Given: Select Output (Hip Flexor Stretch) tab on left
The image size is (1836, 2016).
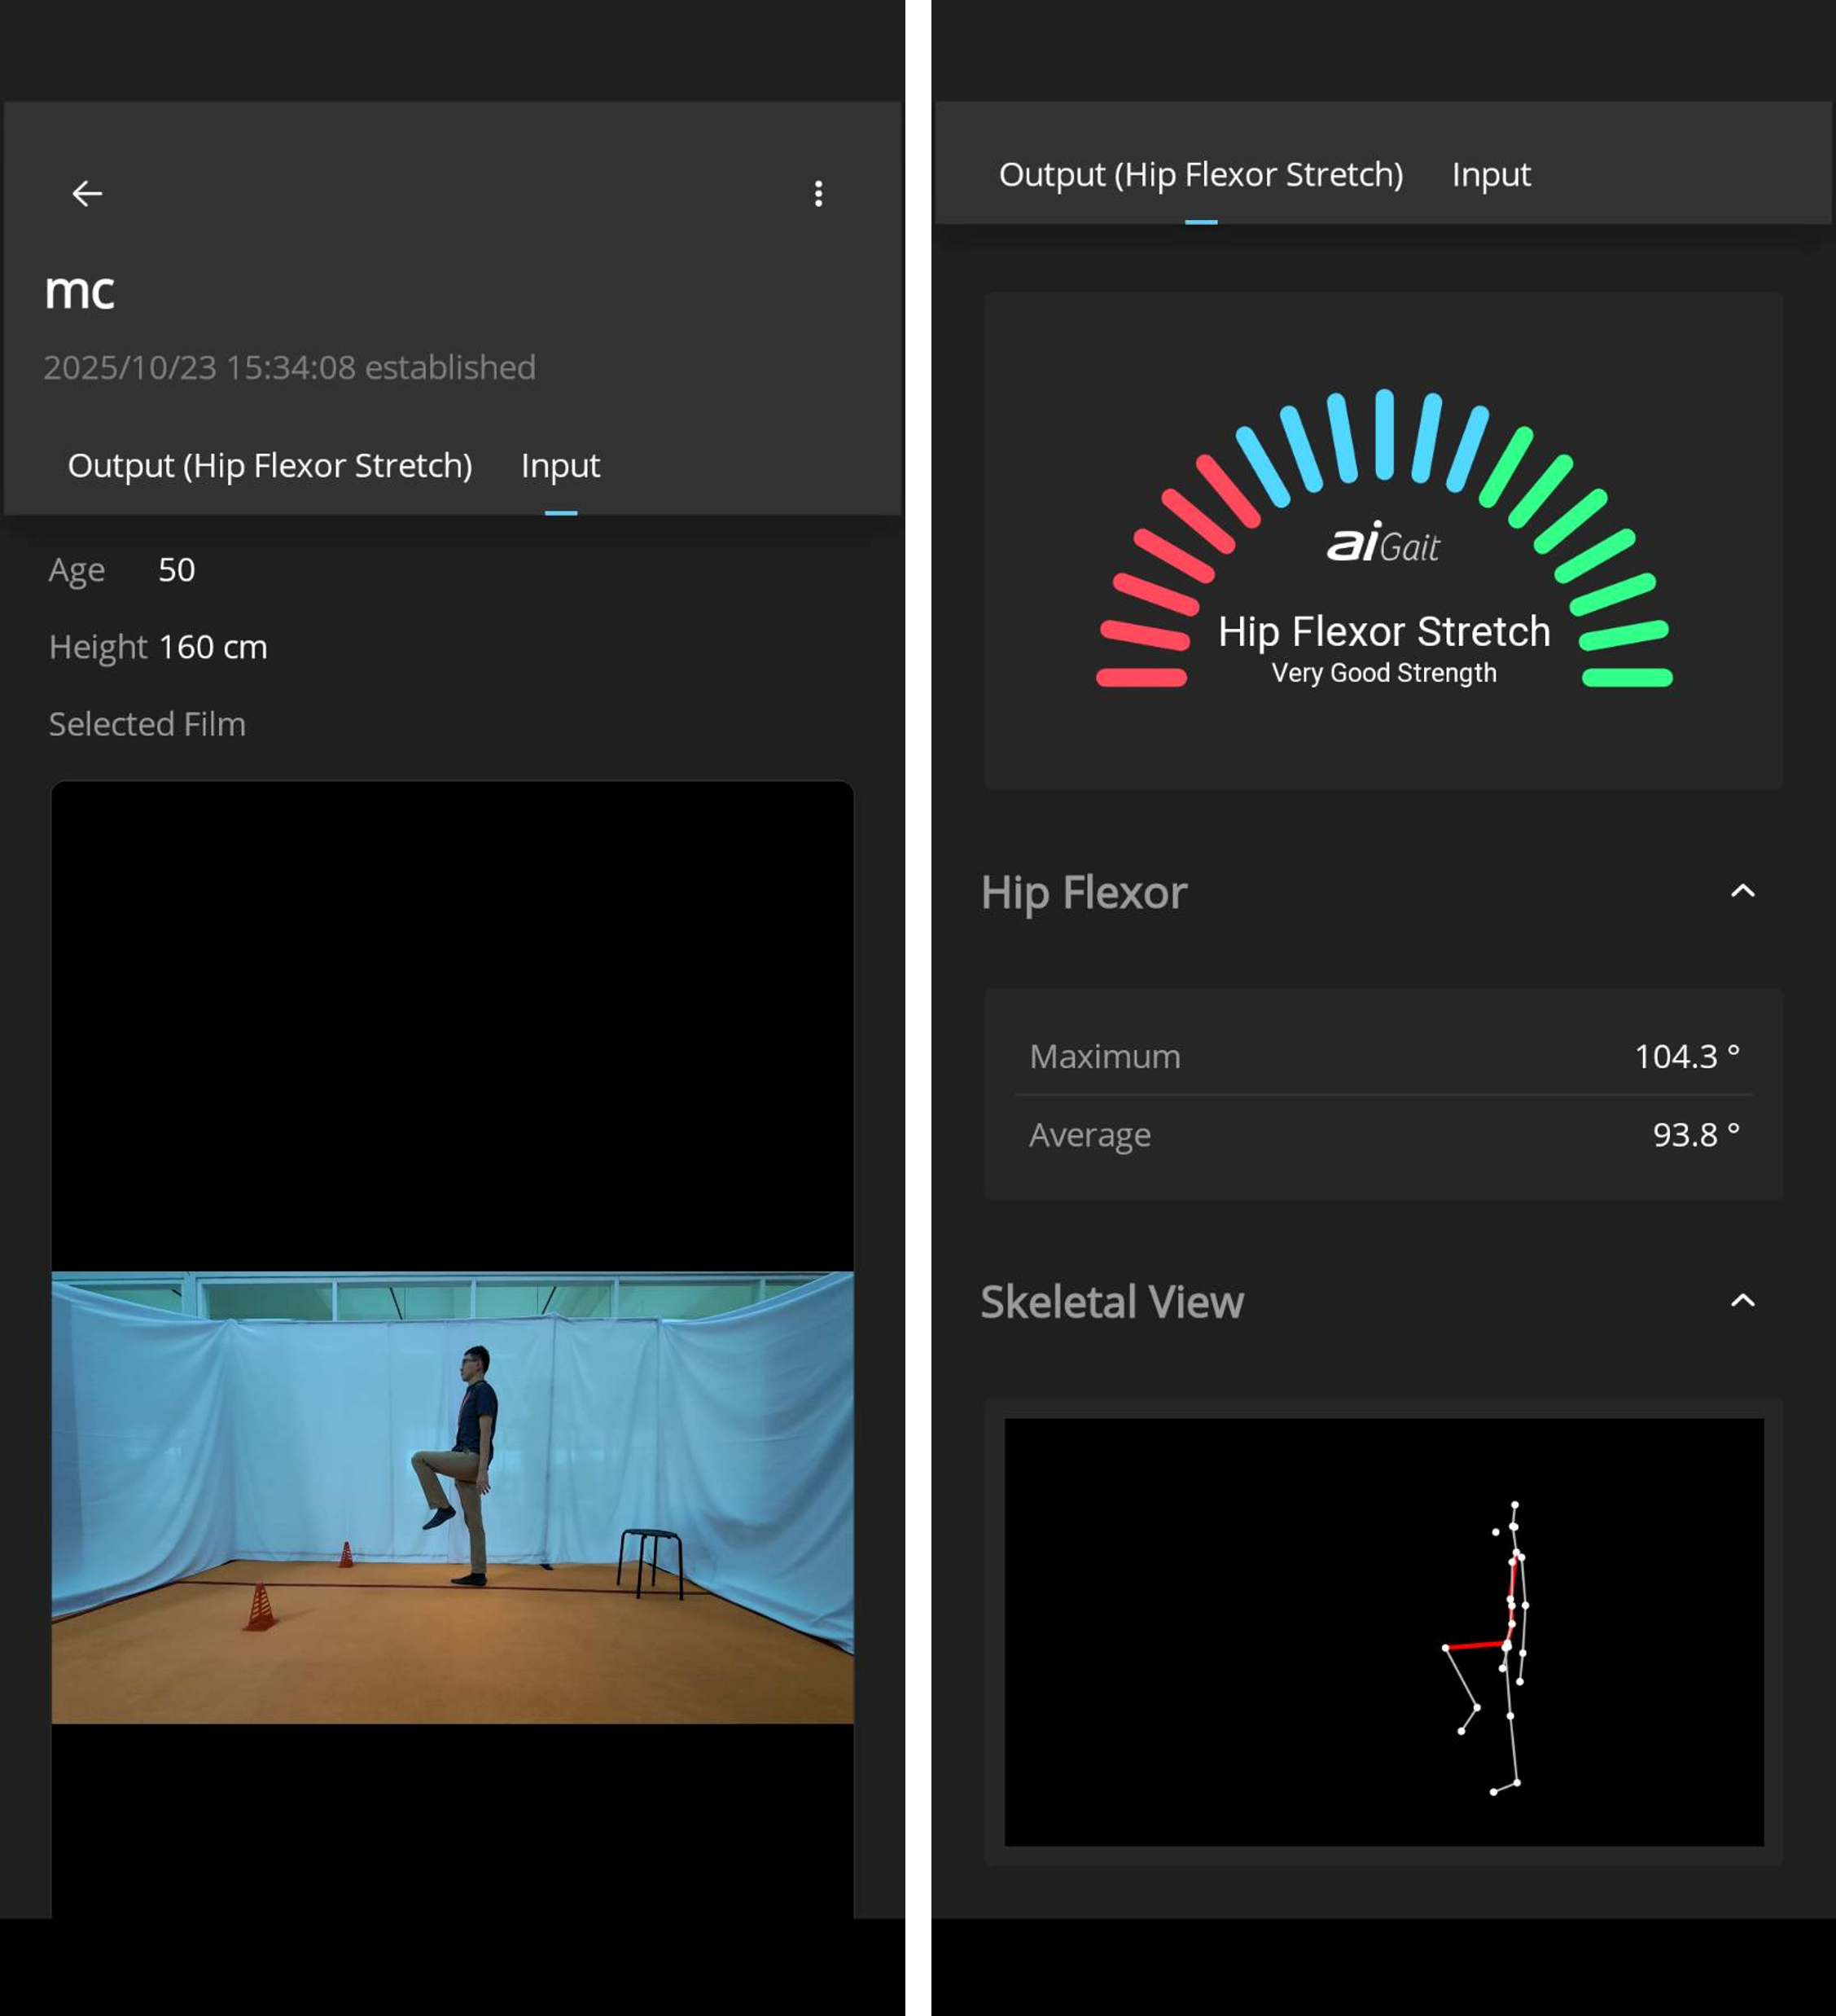Looking at the screenshot, I should click(x=269, y=466).
